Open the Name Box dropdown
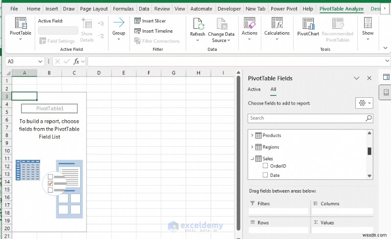391x239 pixels. coord(40,62)
